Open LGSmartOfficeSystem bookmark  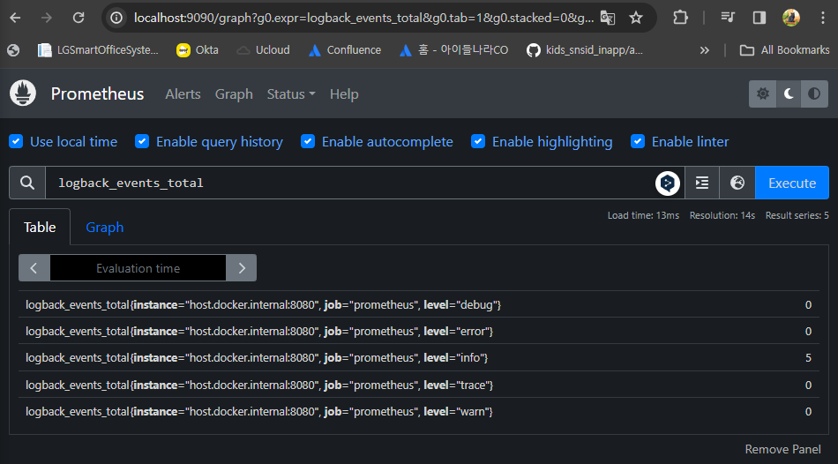pos(98,50)
